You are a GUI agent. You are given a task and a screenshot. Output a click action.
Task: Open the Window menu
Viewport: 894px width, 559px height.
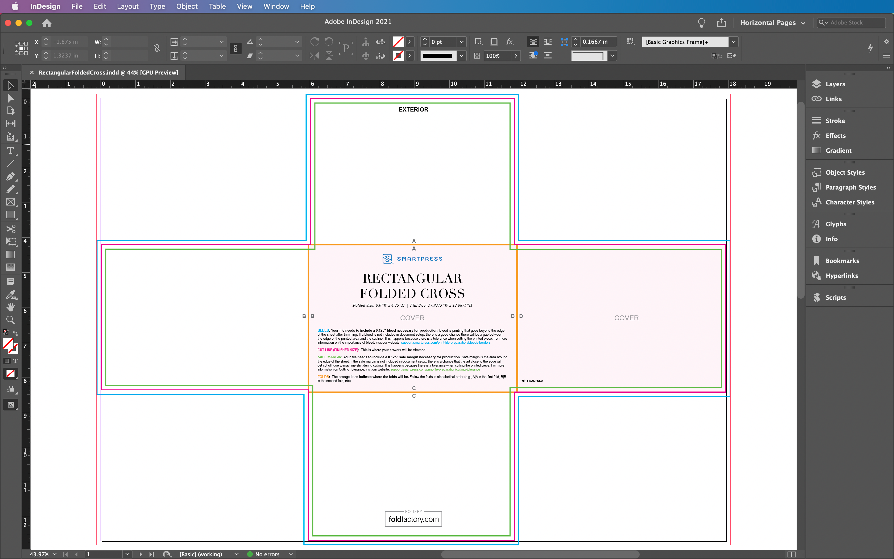coord(276,6)
